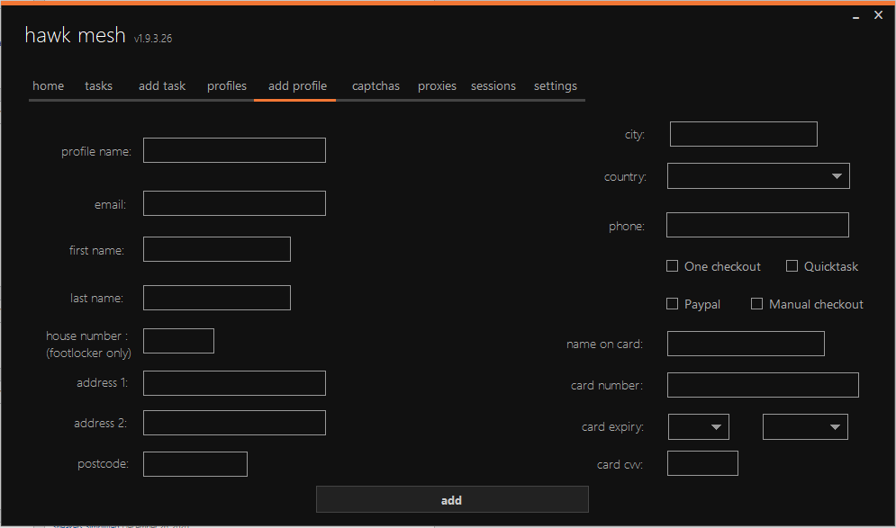The width and height of the screenshot is (896, 528).
Task: Open the proxies tab
Action: click(437, 86)
